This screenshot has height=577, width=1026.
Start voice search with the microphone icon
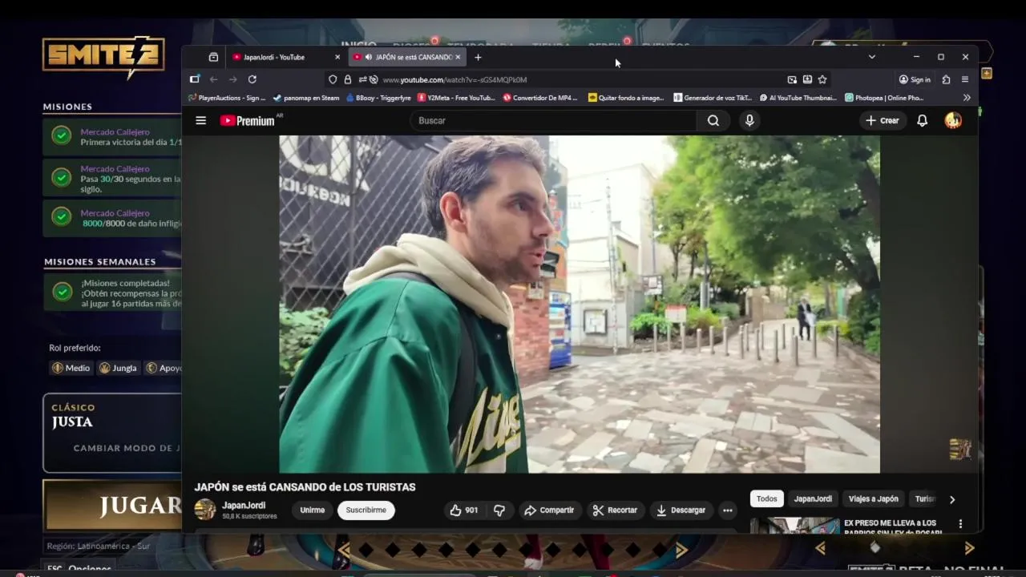click(749, 120)
